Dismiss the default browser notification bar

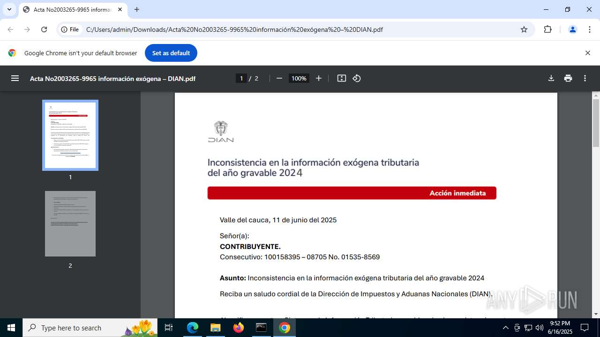click(587, 53)
